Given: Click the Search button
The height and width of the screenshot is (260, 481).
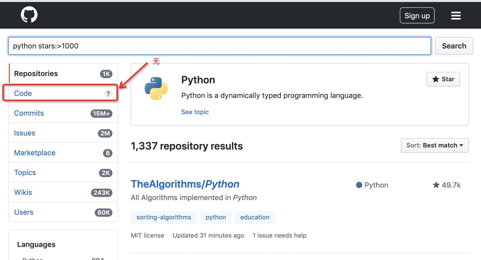Looking at the screenshot, I should tap(454, 46).
